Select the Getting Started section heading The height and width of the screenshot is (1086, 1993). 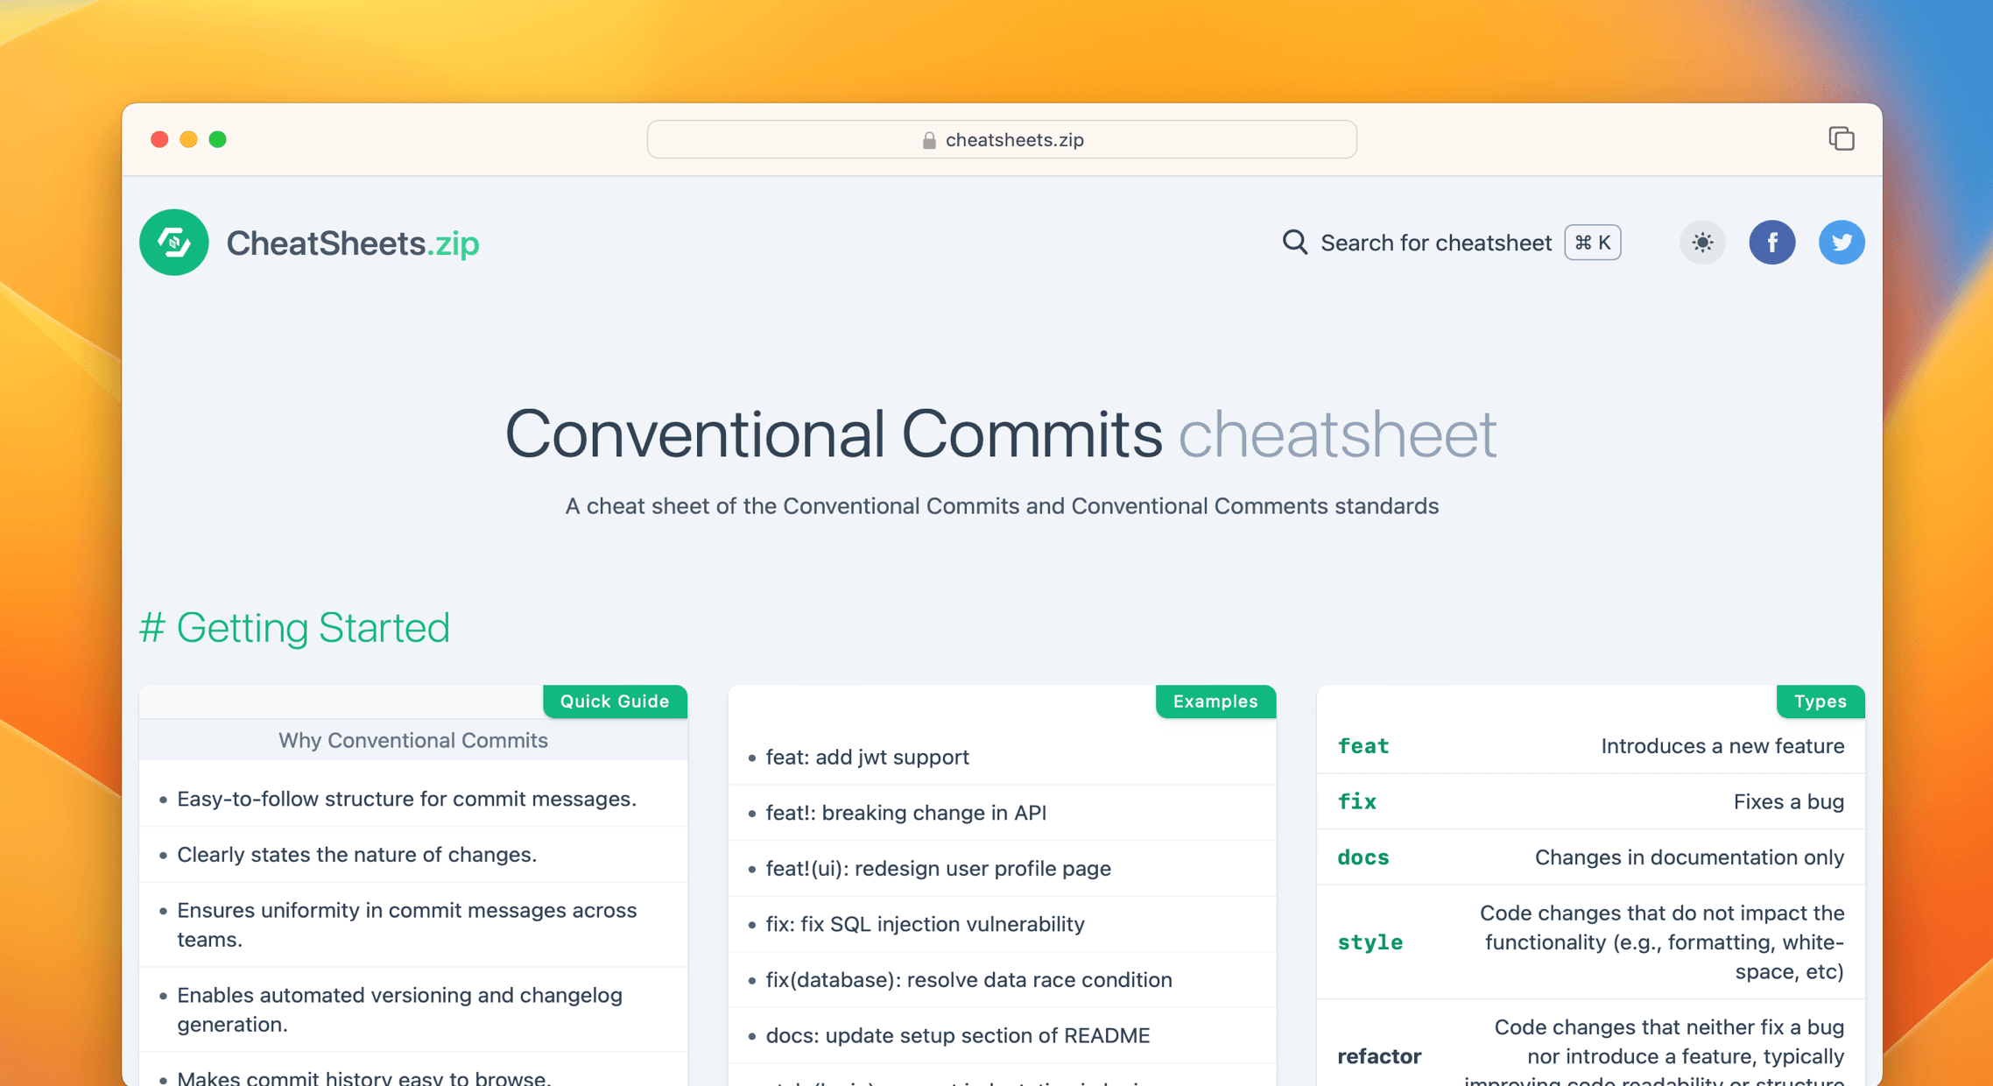295,627
